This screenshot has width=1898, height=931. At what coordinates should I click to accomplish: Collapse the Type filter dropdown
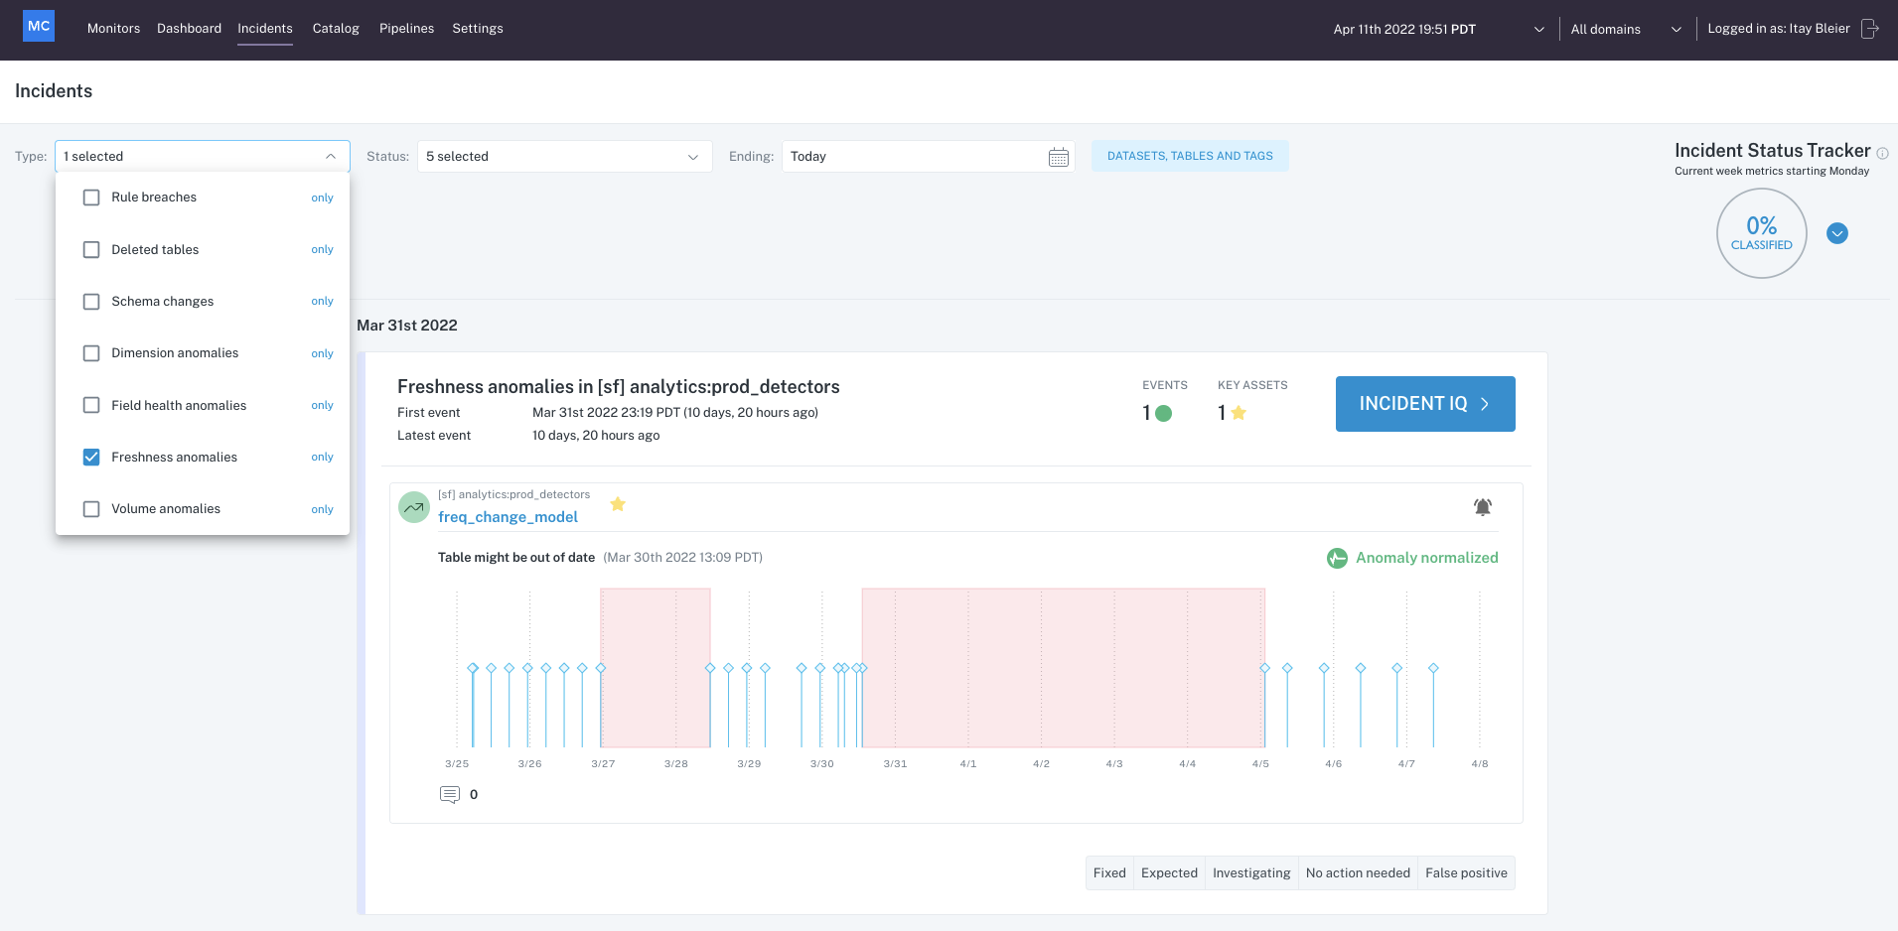330,157
